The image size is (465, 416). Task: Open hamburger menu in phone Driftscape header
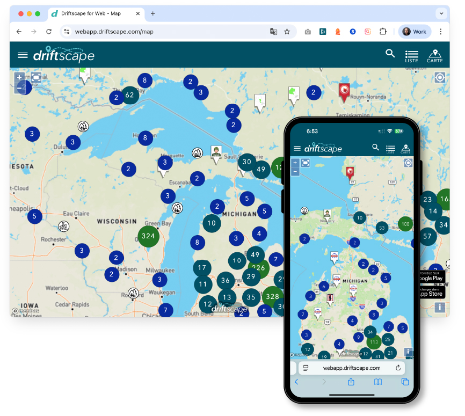[x=297, y=148]
